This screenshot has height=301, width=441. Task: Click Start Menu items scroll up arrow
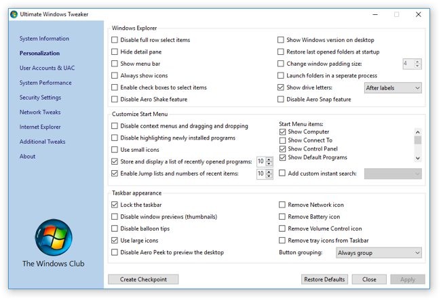tap(418, 132)
